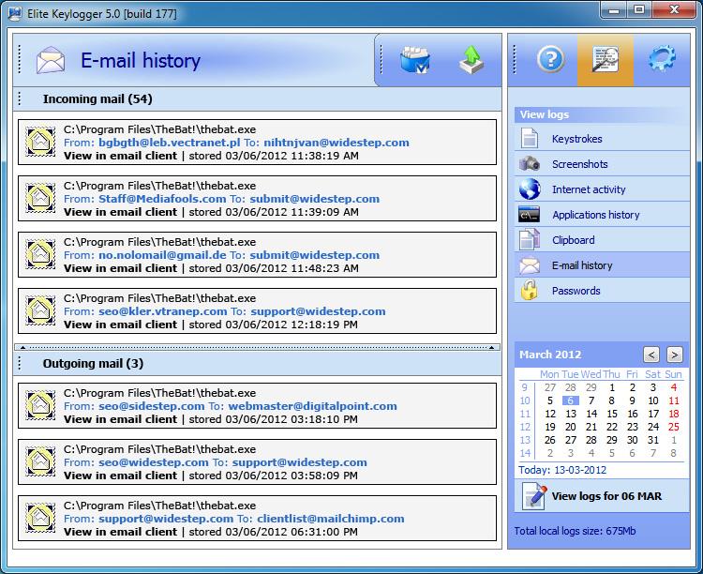
Task: Open 'View in email client' for bgbgth@leb.vectranet.pl mail
Action: (120, 156)
